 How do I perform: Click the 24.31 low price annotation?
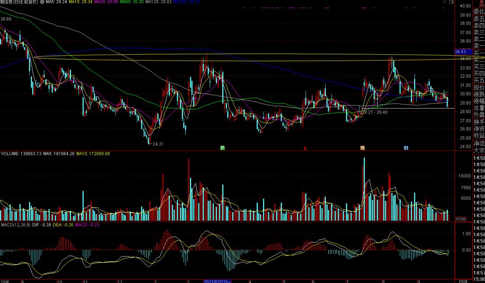tap(158, 144)
